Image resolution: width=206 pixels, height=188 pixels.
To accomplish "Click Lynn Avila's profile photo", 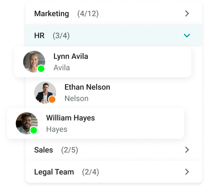I will (x=34, y=62).
